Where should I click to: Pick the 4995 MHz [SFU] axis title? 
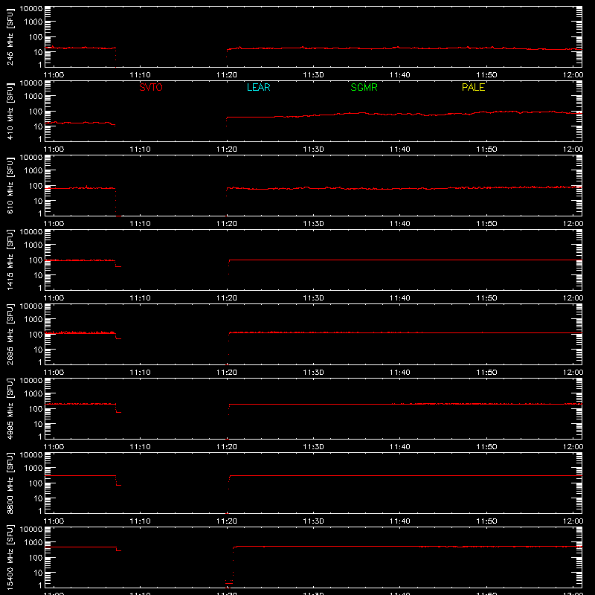pyautogui.click(x=10, y=408)
